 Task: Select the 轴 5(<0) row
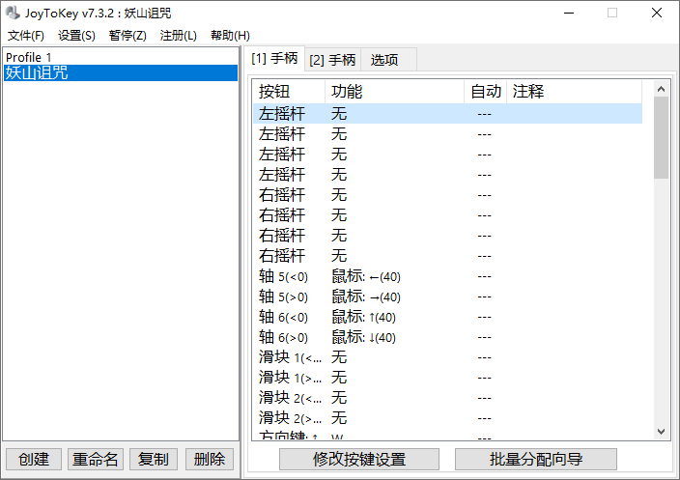[x=447, y=276]
